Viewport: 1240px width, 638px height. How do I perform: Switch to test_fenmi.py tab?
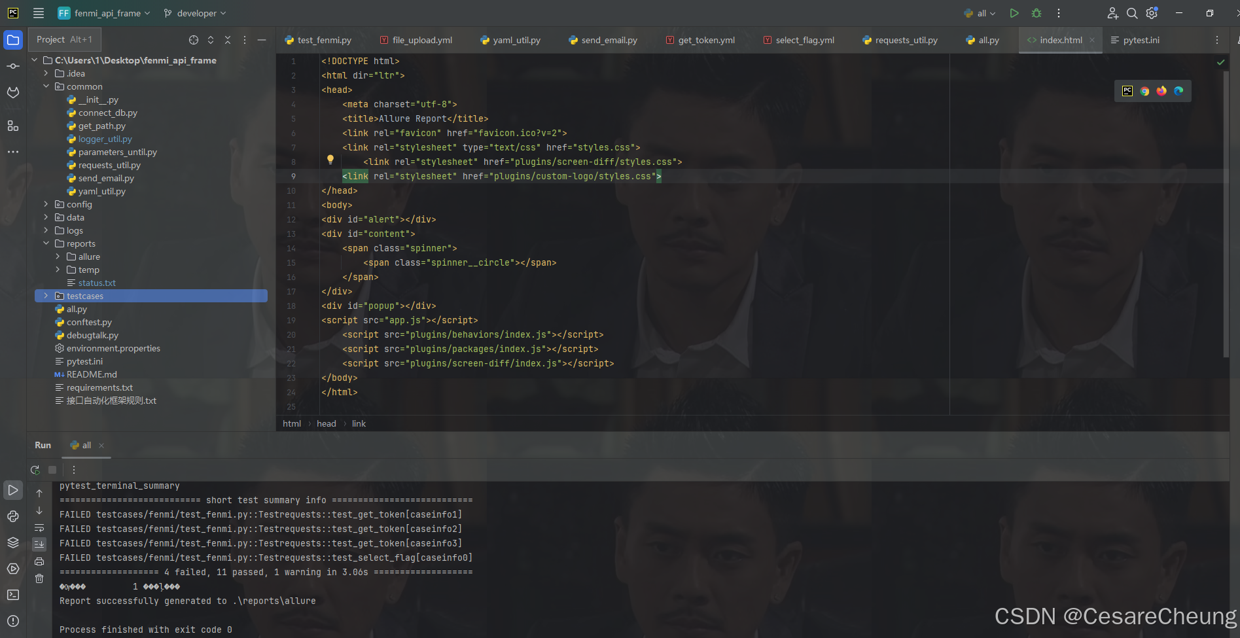coord(318,40)
